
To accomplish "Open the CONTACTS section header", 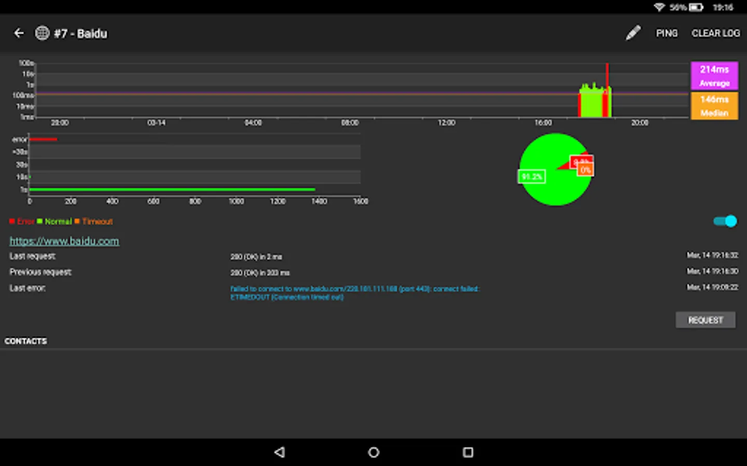I will tap(26, 341).
